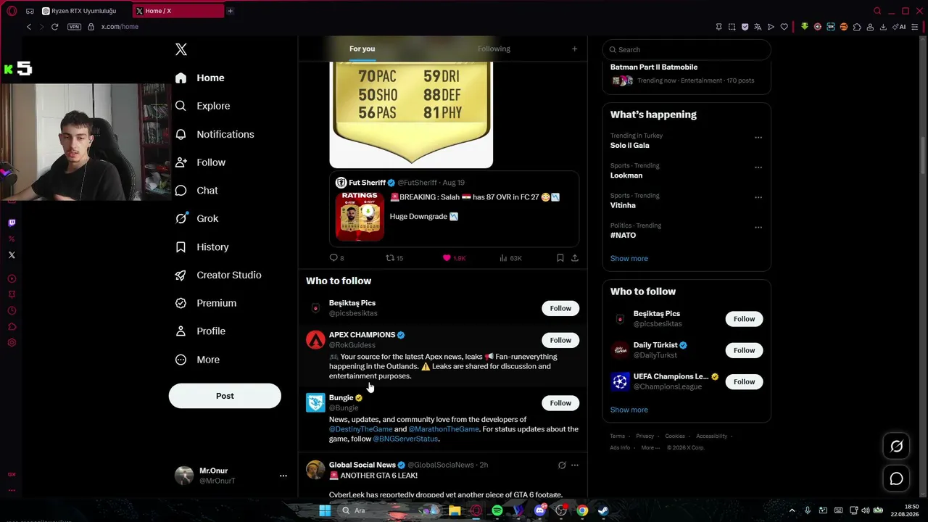The image size is (928, 522).
Task: Open Mr.Onur account switcher menu
Action: point(283,476)
